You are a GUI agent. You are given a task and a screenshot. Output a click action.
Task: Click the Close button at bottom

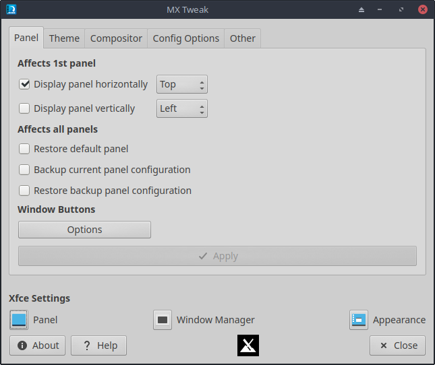[x=397, y=345]
